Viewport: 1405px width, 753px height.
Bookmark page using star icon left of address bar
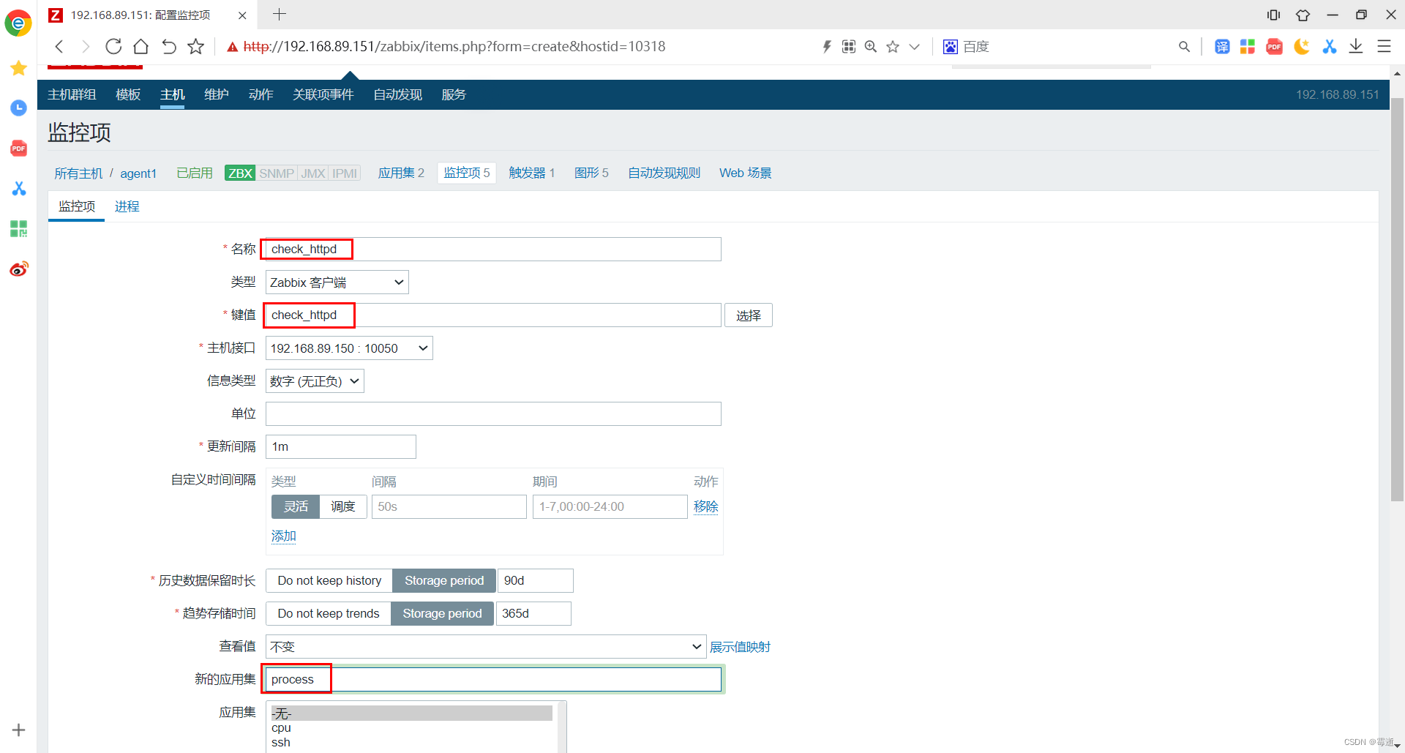pyautogui.click(x=195, y=47)
